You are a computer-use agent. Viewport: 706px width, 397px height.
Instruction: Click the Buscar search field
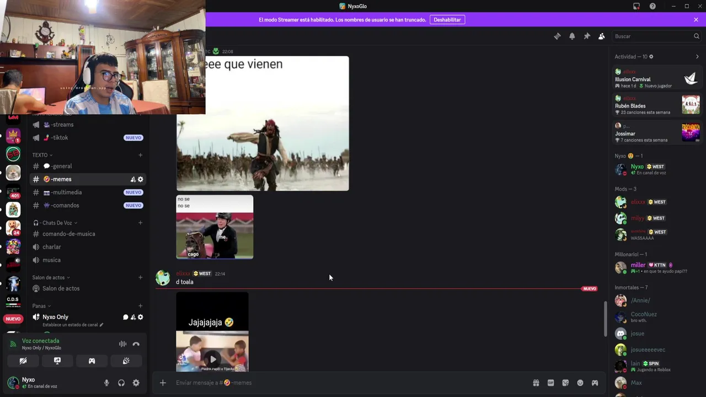pyautogui.click(x=656, y=36)
